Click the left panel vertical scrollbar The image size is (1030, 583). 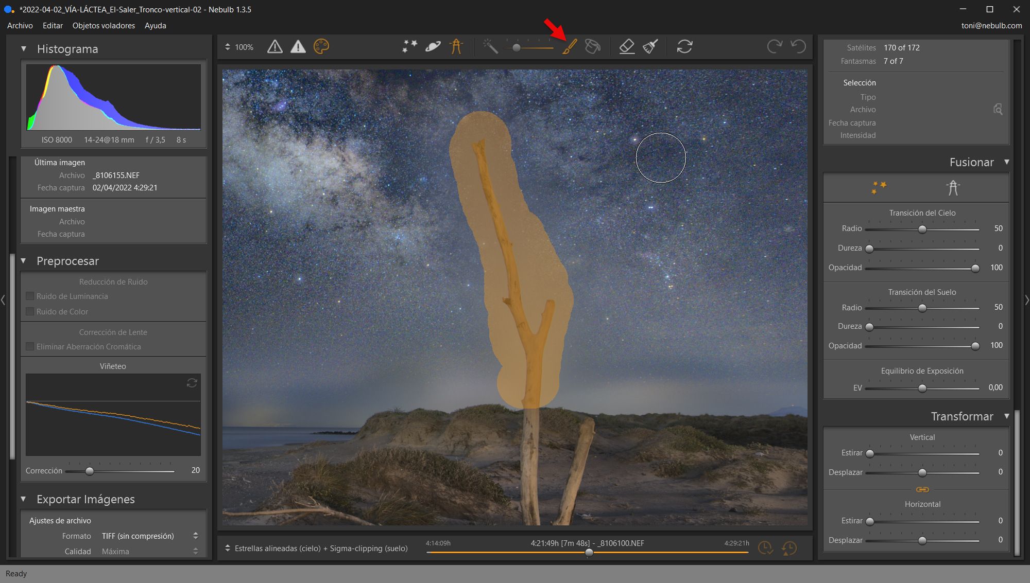pos(12,356)
